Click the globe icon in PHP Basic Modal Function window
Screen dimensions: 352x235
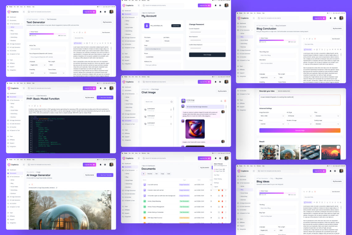105,88
